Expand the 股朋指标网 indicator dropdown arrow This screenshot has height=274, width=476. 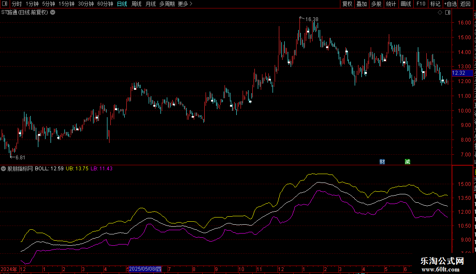[3, 169]
